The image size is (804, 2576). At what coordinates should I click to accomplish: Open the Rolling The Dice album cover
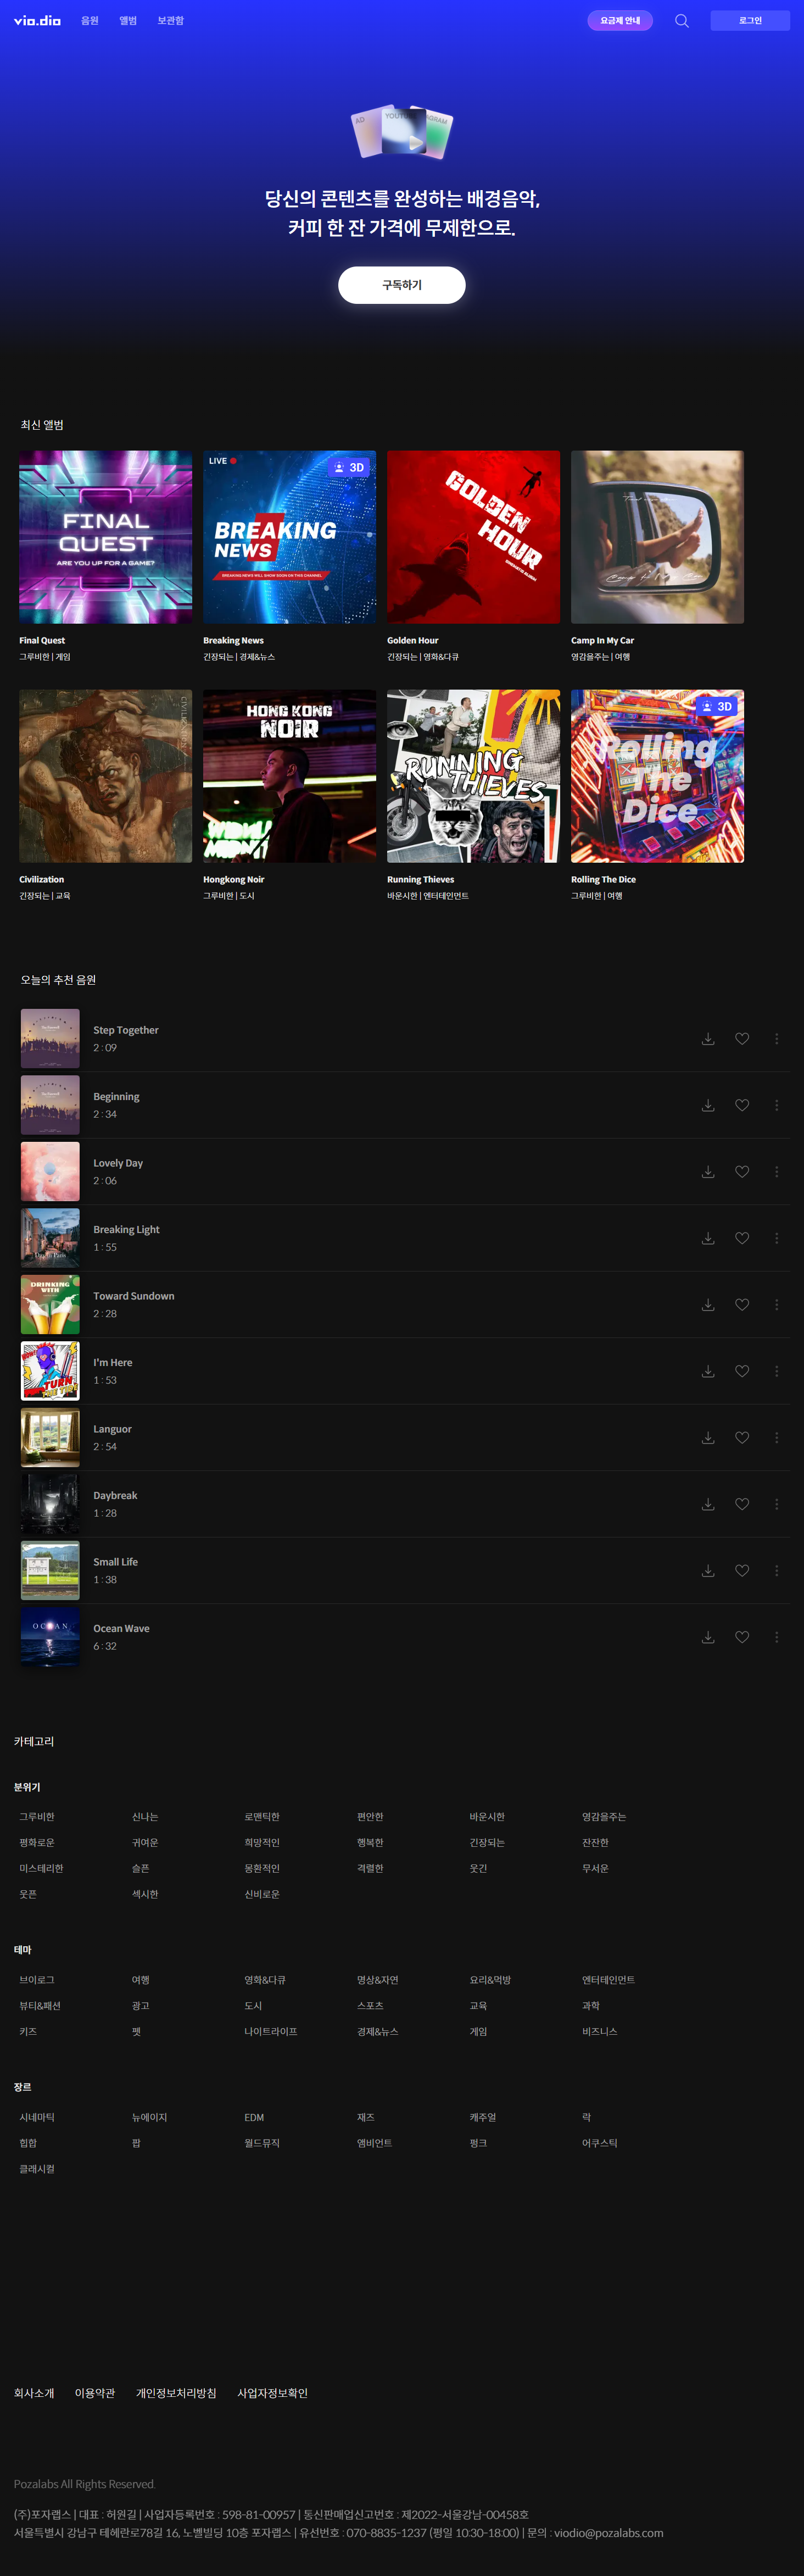click(657, 776)
